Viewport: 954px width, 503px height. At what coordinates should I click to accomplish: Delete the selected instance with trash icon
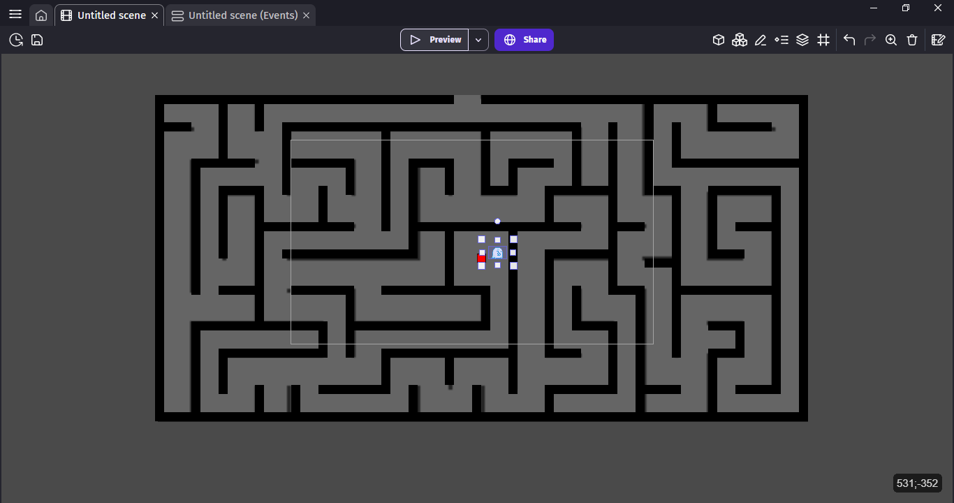click(x=912, y=40)
